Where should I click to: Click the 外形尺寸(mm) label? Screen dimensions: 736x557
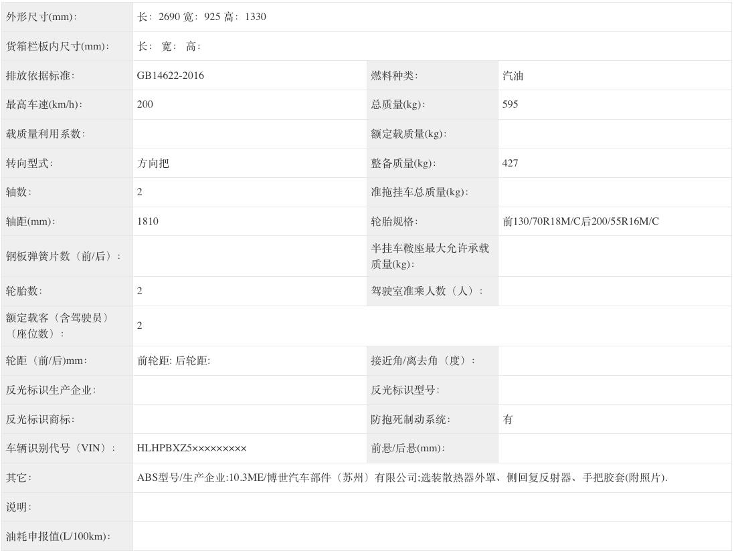point(41,17)
